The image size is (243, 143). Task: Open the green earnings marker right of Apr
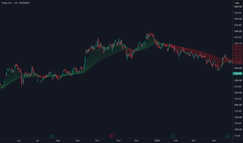(227, 136)
